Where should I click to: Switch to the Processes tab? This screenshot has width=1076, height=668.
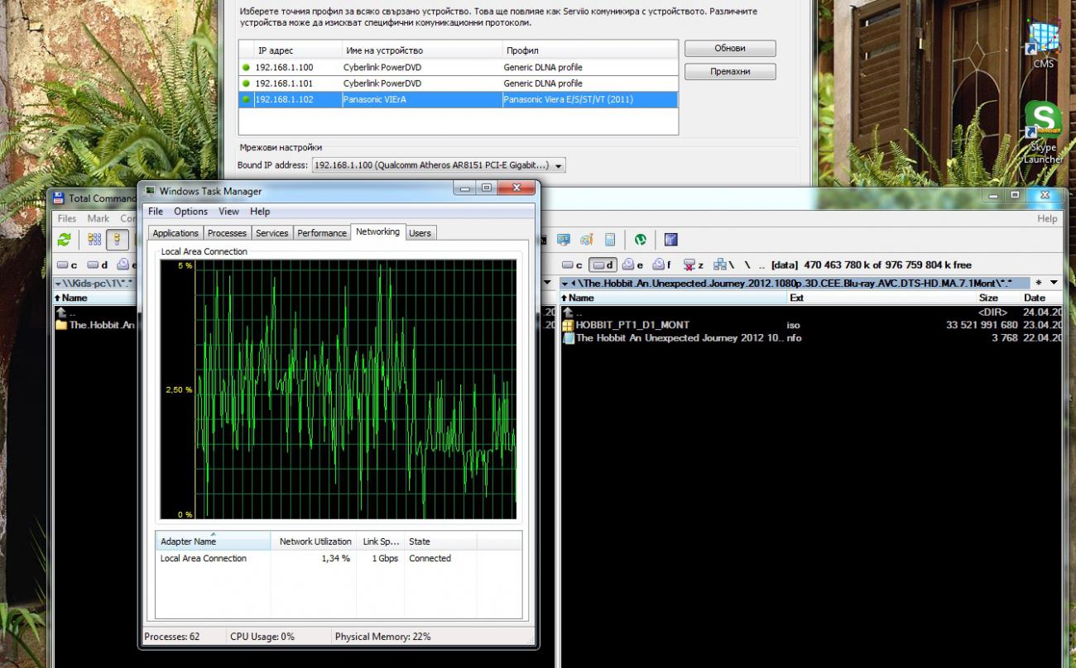coord(227,233)
